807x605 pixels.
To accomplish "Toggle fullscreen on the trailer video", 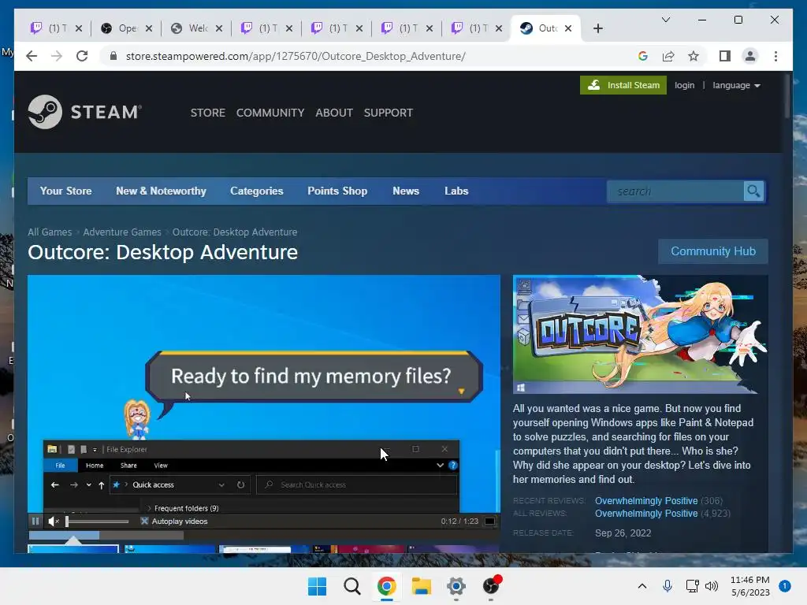I will [490, 521].
